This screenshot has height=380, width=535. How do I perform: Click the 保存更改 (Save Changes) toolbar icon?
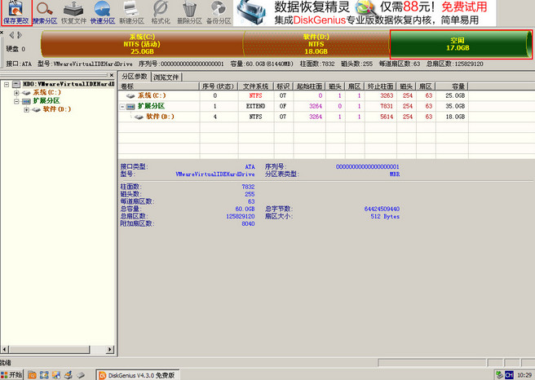15,12
